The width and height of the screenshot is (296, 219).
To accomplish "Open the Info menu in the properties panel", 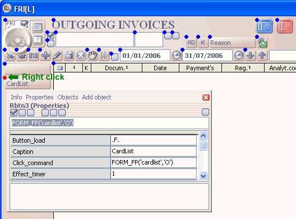I will click(16, 97).
